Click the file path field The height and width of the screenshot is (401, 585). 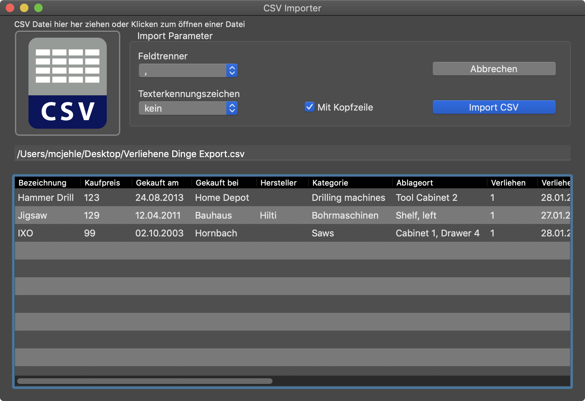(292, 154)
